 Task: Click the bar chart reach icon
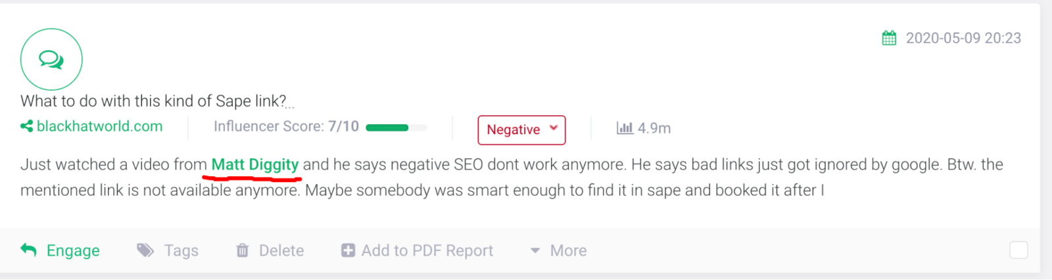coord(624,128)
